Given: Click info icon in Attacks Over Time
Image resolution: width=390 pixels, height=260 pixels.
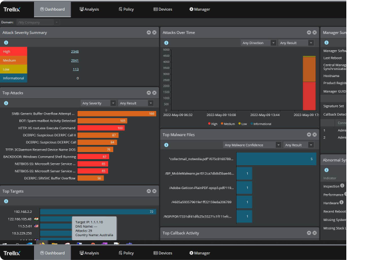Looking at the screenshot, I should tap(166, 43).
